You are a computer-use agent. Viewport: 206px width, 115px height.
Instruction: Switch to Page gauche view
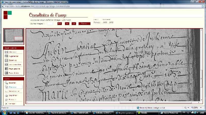6,69
